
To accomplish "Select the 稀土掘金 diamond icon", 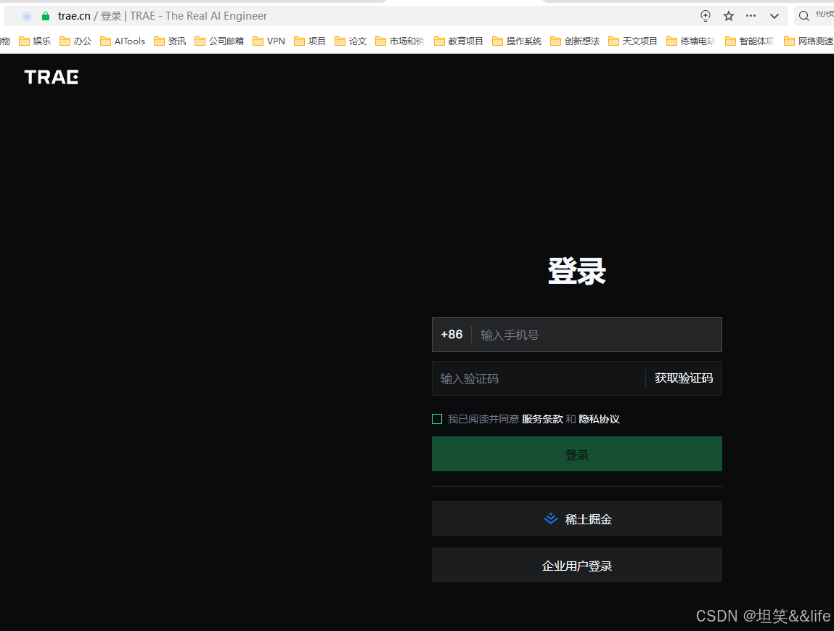I will point(550,518).
